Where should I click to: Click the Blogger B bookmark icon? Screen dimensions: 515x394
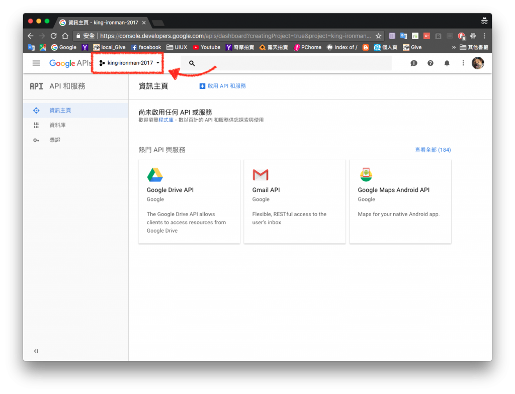click(x=366, y=47)
